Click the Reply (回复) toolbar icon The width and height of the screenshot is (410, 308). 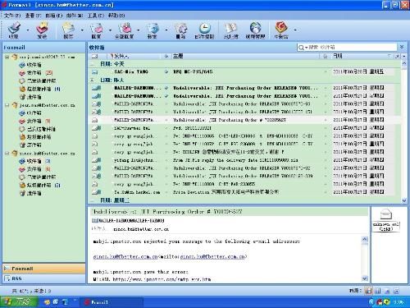point(96,30)
